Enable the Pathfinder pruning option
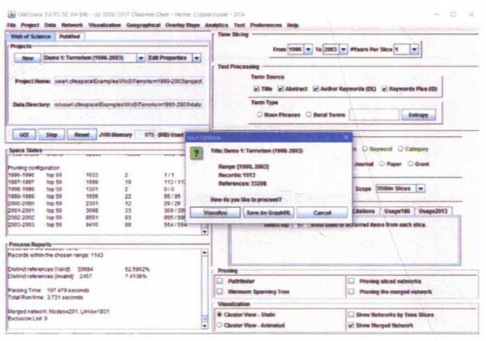The image size is (486, 341). coord(221,281)
